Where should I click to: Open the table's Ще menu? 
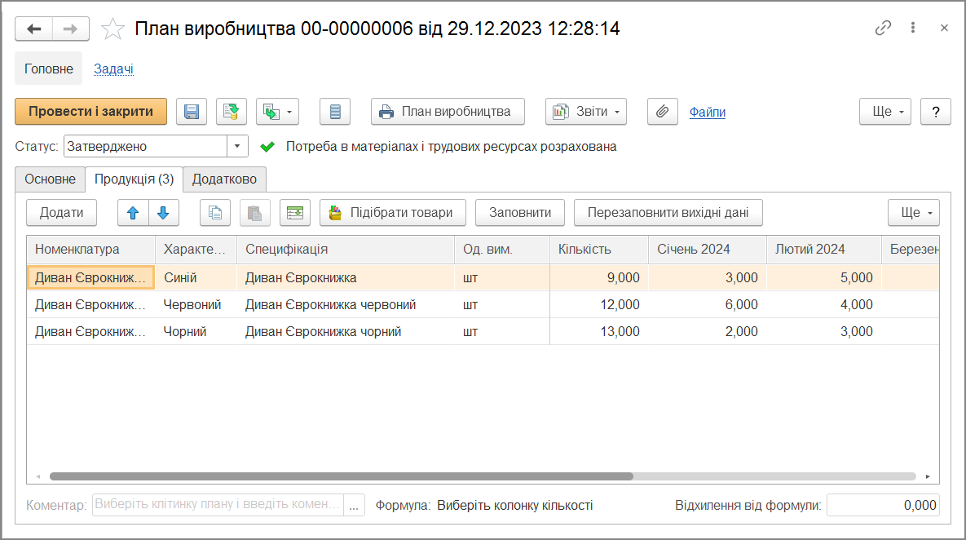point(913,213)
